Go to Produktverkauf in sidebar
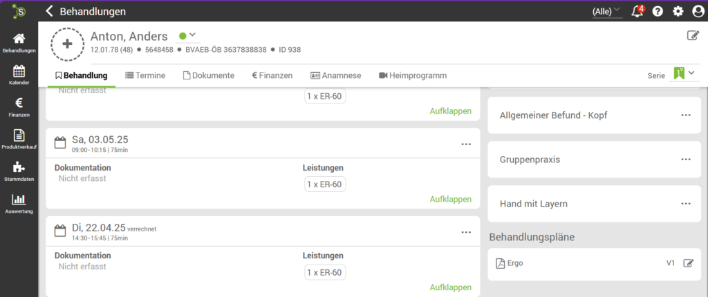The height and width of the screenshot is (297, 708). click(19, 139)
